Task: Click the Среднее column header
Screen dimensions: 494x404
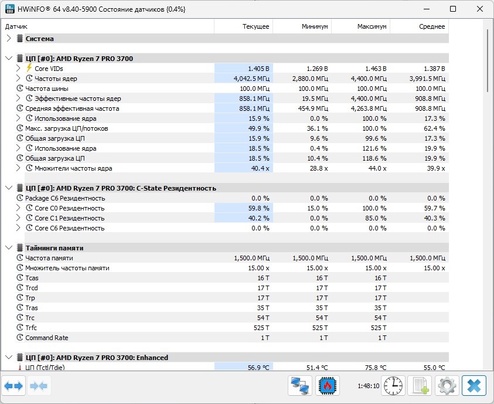Action: [x=420, y=26]
